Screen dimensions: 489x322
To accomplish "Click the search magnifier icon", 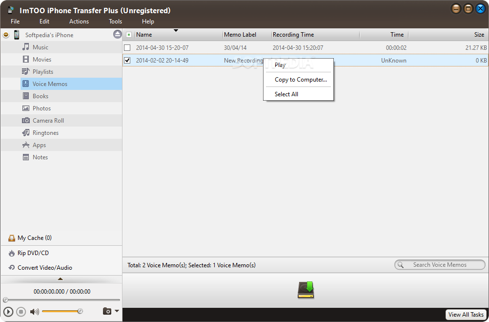I will click(401, 265).
